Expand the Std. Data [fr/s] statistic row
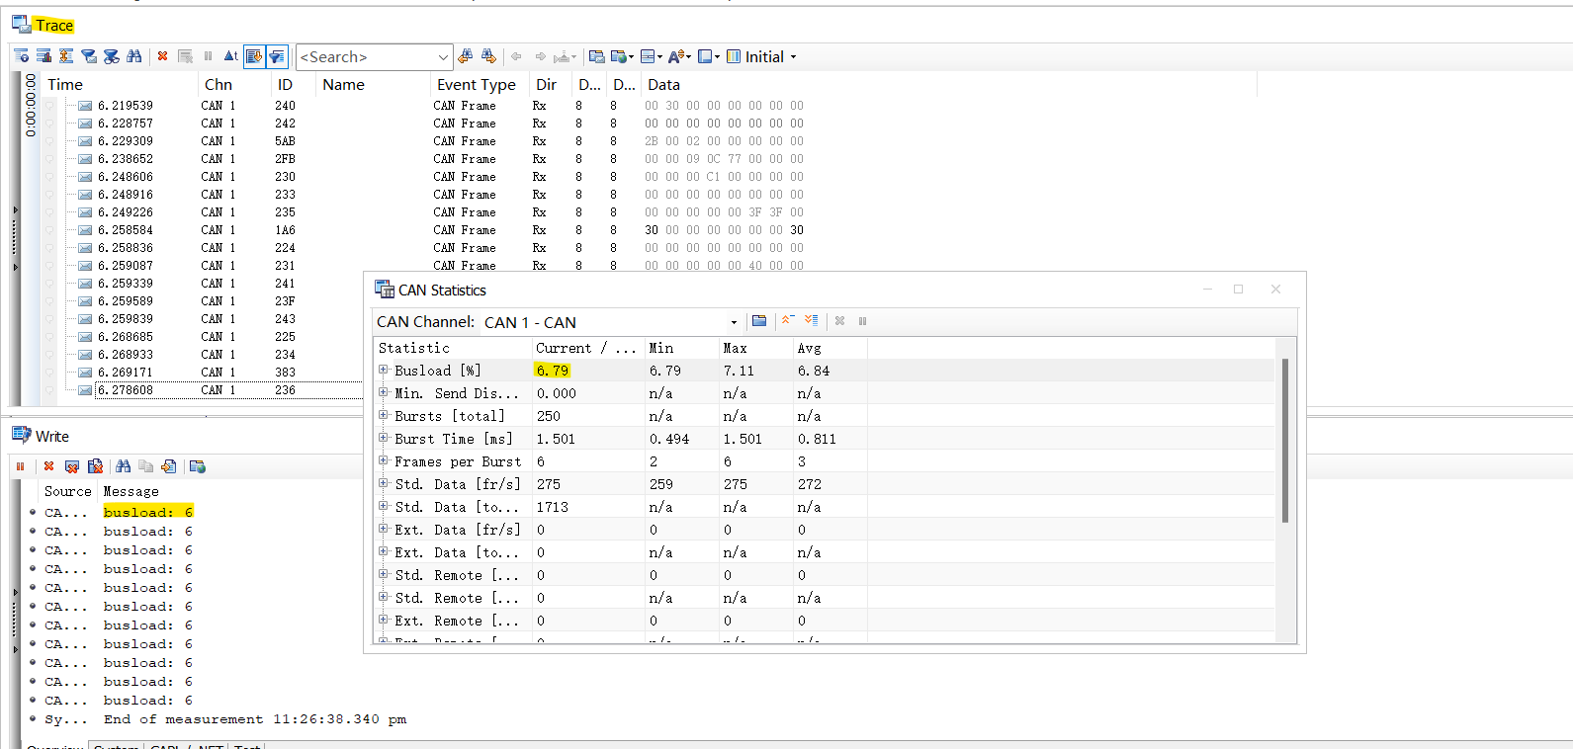This screenshot has height=749, width=1573. pyautogui.click(x=384, y=483)
